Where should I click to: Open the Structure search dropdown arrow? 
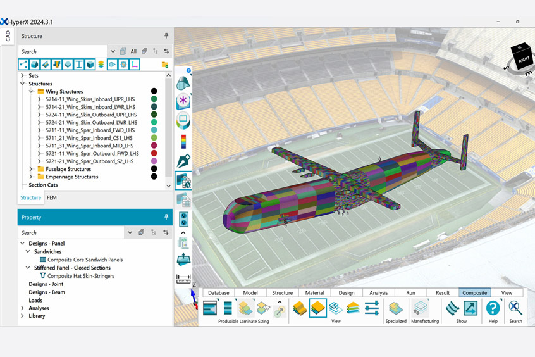(113, 51)
